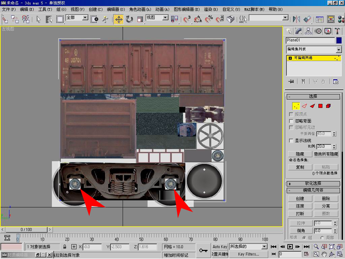This screenshot has height=259, width=345.
Task: Click the Pan hand viewport tool
Action: click(x=324, y=254)
